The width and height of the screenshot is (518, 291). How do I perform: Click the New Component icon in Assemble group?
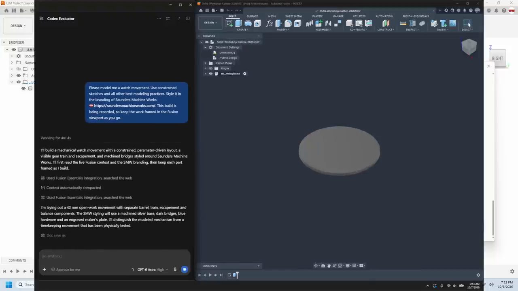(x=319, y=23)
